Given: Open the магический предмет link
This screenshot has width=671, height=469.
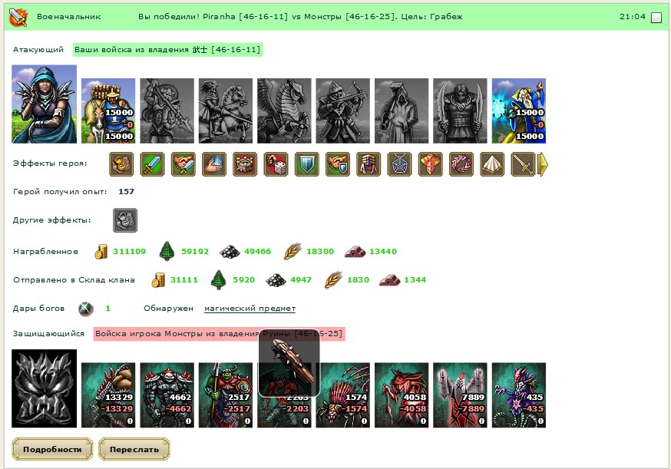Looking at the screenshot, I should [250, 309].
